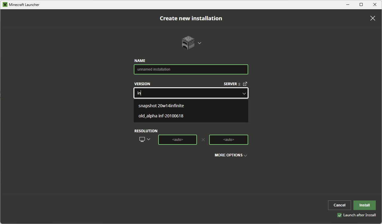Screen dimensions: 382x224
Task: Expand MORE OPTIONS section
Action: tap(231, 155)
